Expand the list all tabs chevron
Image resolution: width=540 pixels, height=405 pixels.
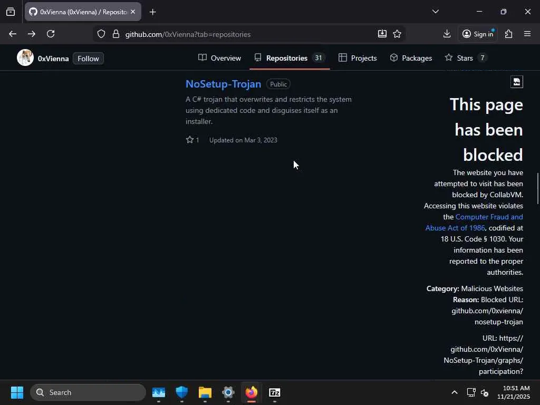pyautogui.click(x=435, y=12)
